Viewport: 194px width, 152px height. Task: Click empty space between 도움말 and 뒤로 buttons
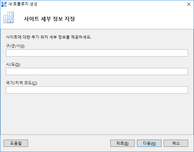point(69,143)
